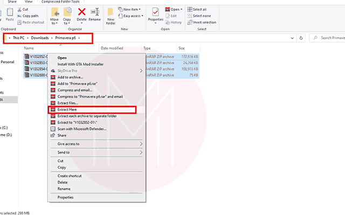The width and height of the screenshot is (345, 215).
Task: Choose Open from the context menu
Action: click(97, 58)
